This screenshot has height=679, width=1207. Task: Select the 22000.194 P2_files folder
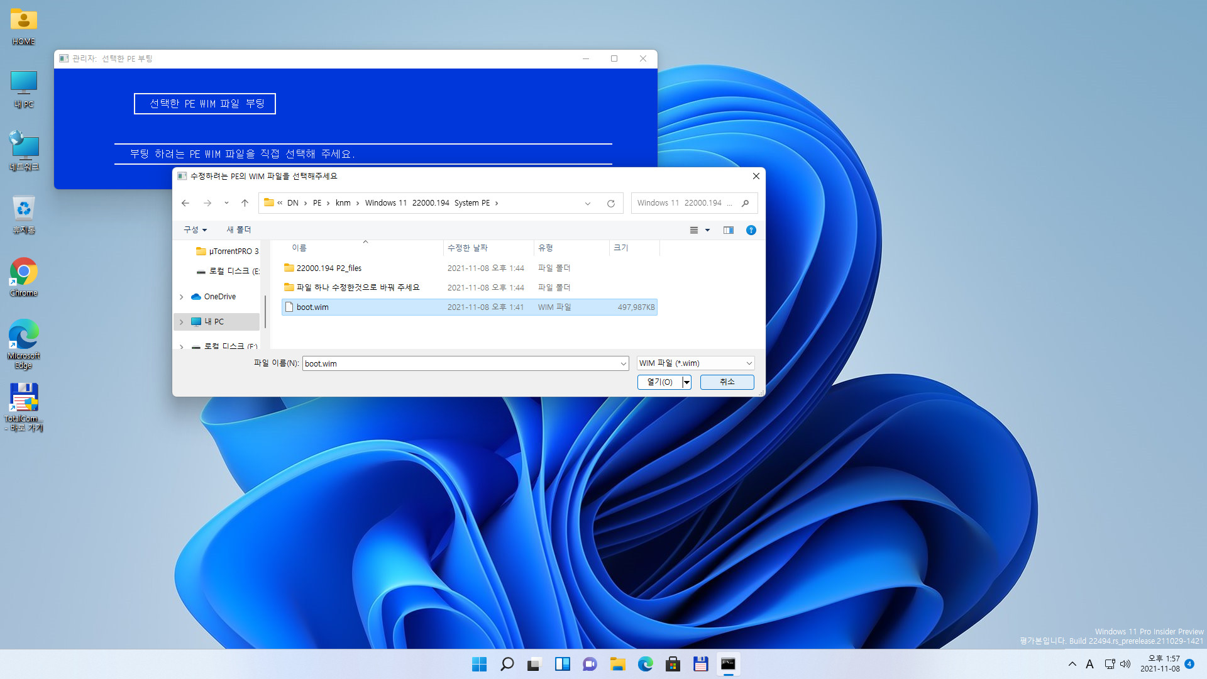(470, 268)
